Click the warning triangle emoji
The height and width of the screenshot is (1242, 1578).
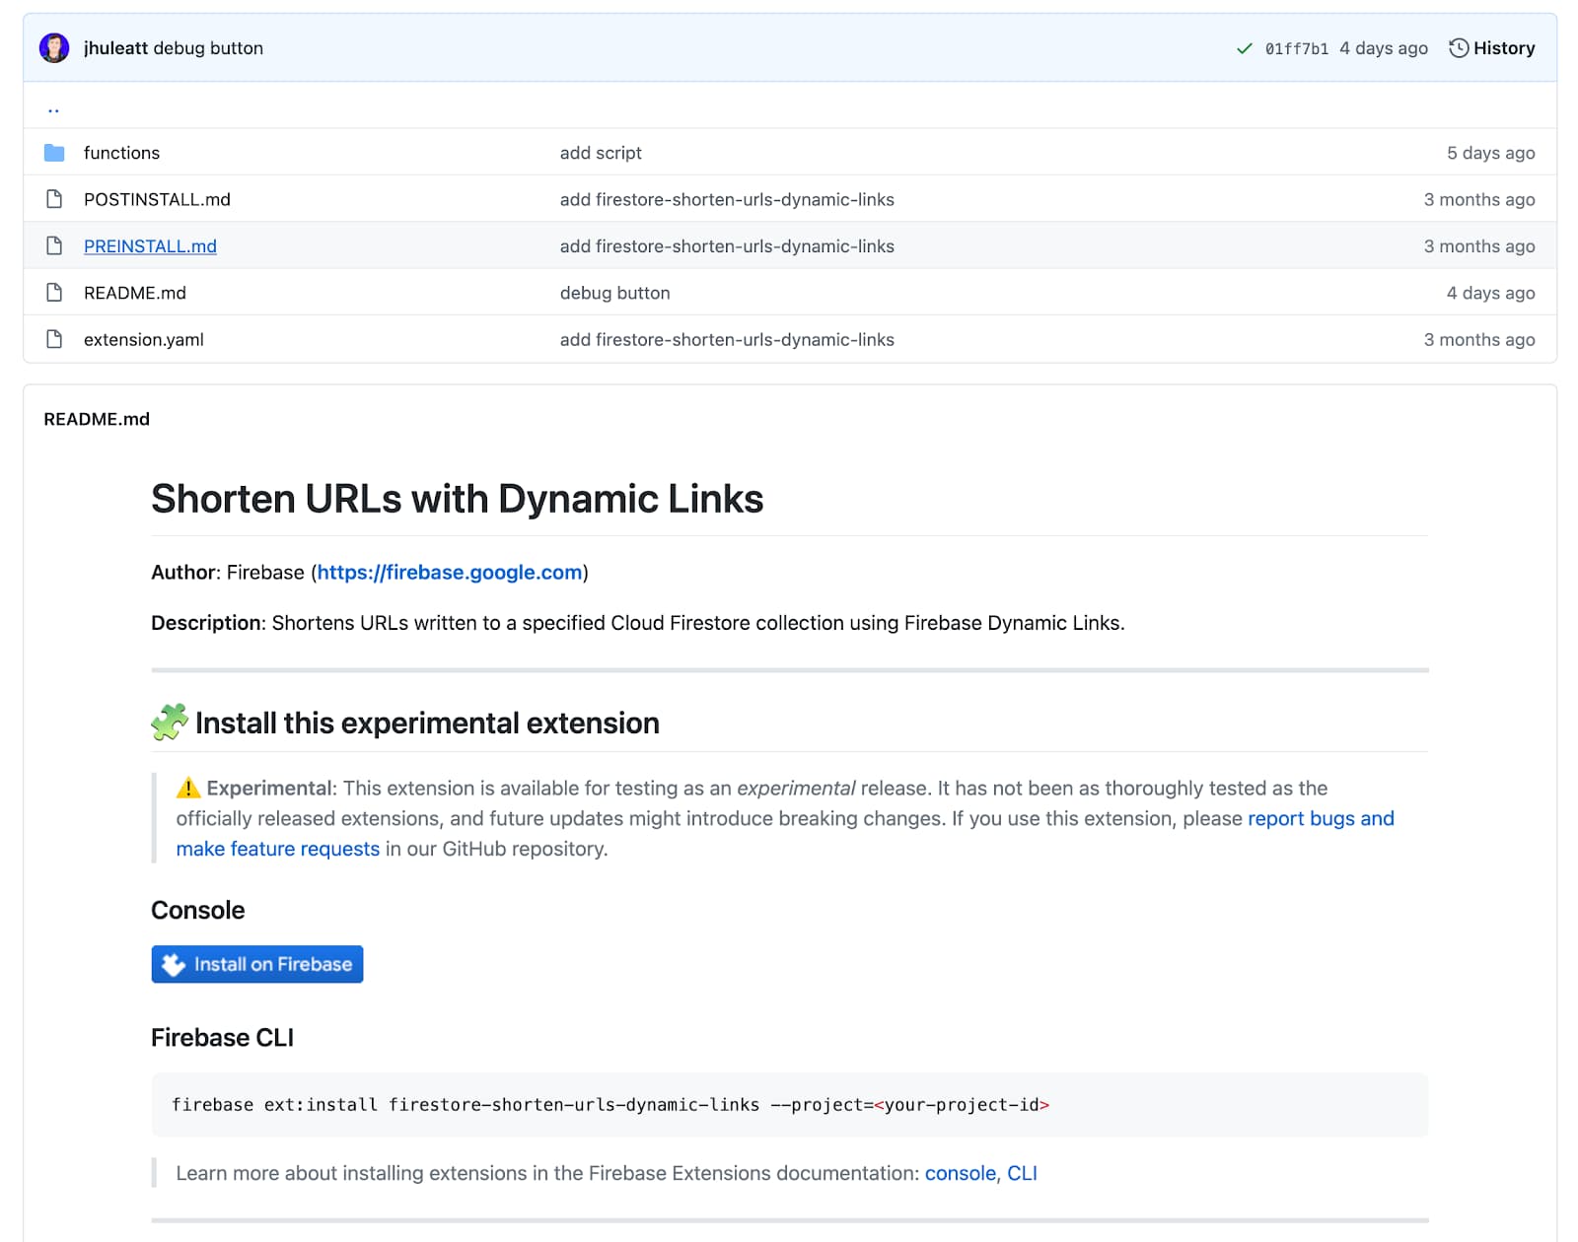click(188, 788)
